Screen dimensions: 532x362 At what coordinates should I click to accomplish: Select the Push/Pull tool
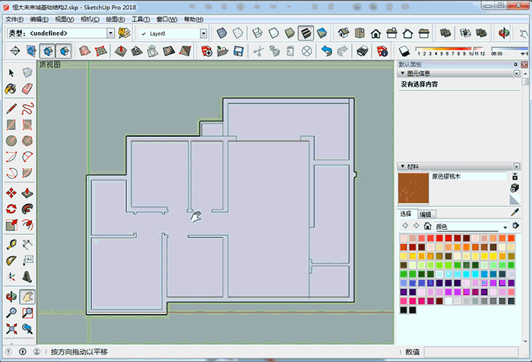(27, 191)
